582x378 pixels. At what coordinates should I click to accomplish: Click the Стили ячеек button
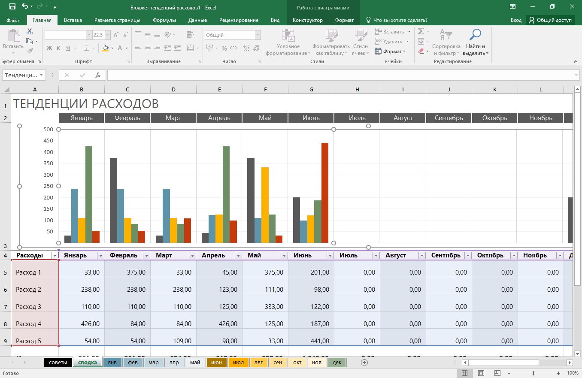click(x=361, y=43)
